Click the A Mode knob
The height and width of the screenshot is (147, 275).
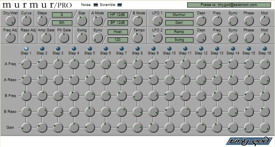click(98, 21)
